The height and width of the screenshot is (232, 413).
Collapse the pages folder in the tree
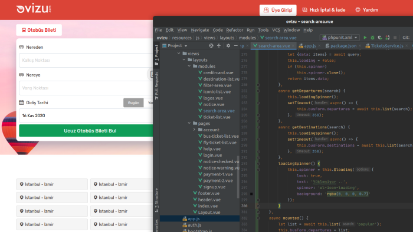coord(189,123)
